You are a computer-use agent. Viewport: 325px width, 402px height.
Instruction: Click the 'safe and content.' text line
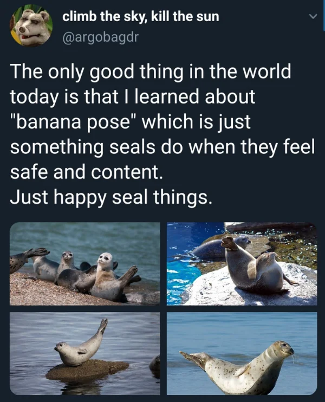pyautogui.click(x=86, y=172)
